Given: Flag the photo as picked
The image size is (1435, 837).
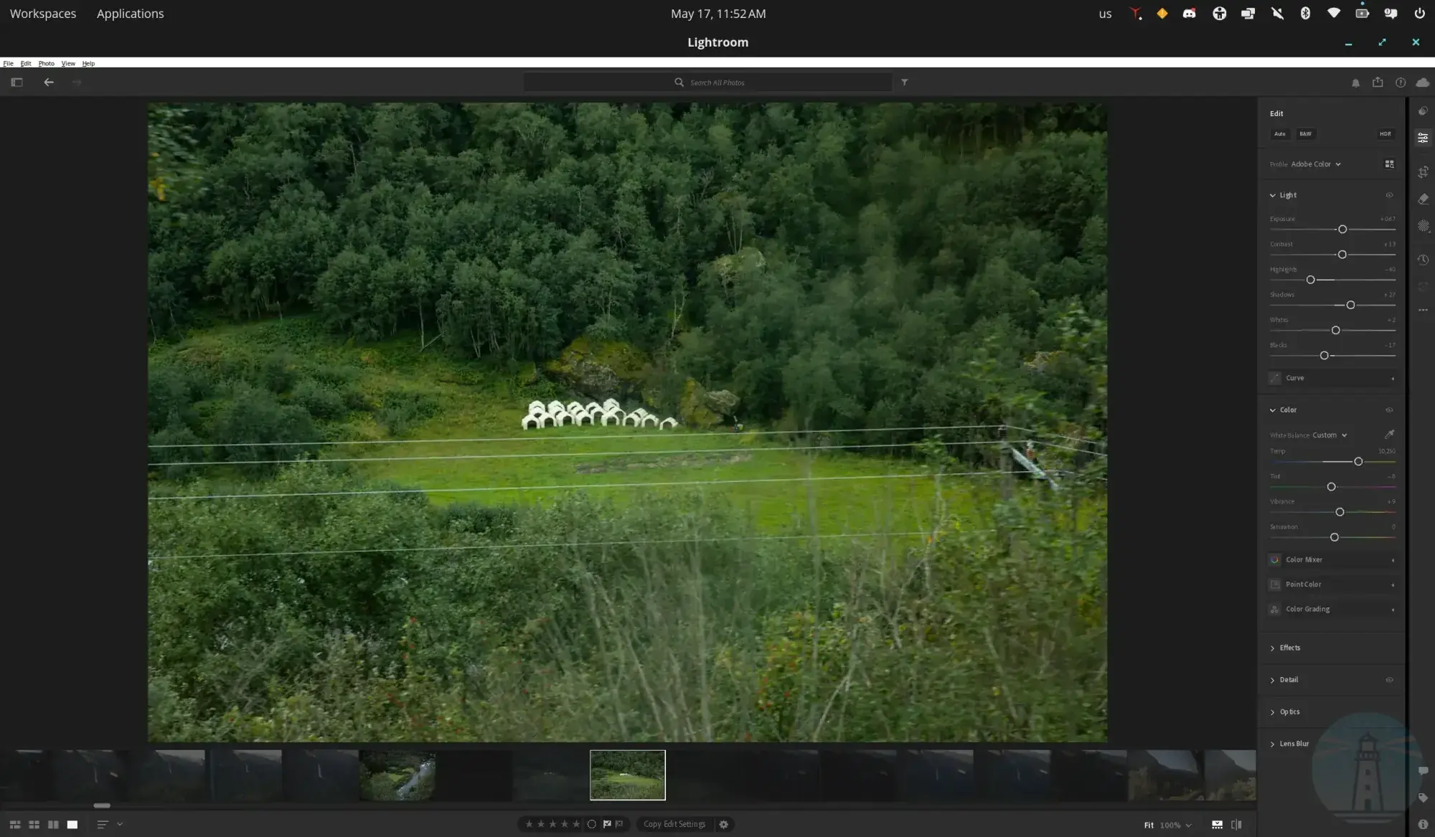Looking at the screenshot, I should point(606,824).
